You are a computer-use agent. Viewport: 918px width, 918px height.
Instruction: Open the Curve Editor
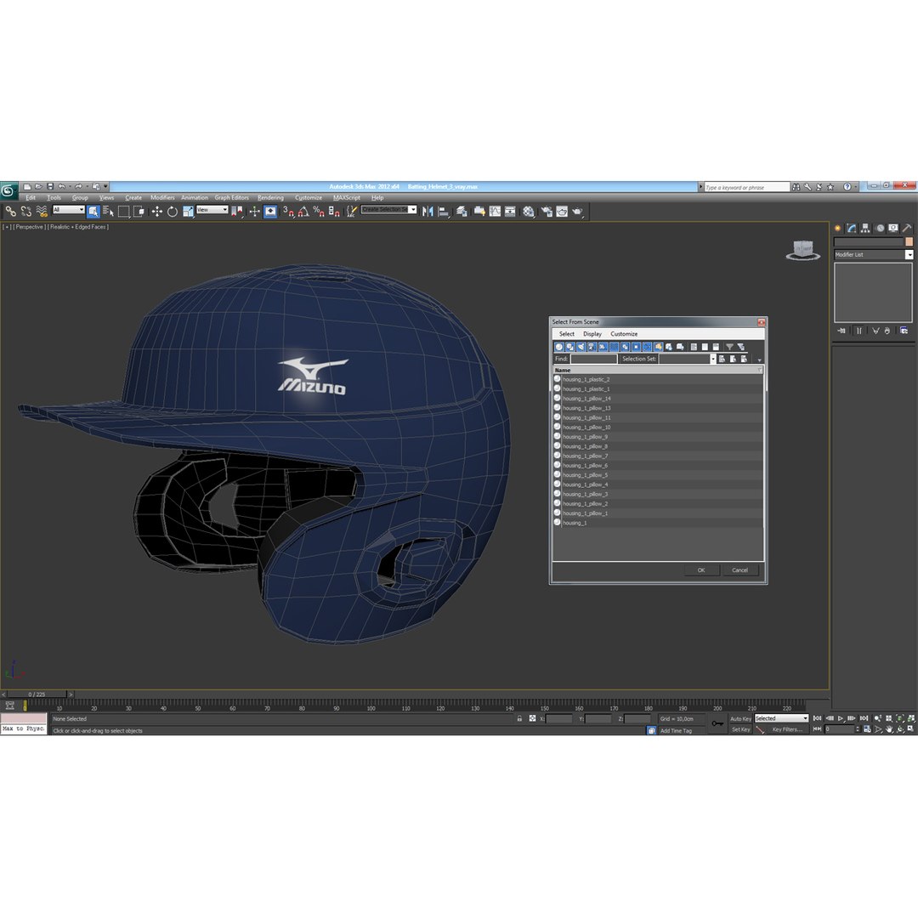496,212
